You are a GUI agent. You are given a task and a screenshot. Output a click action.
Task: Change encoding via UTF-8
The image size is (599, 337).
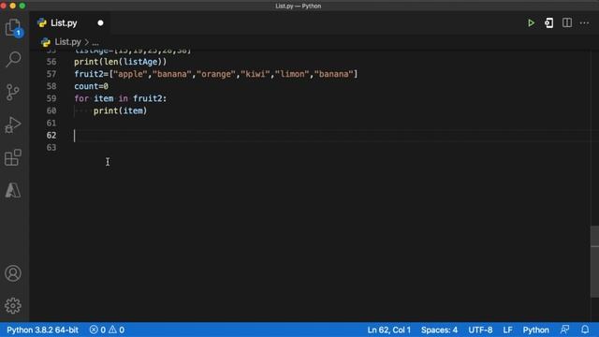pos(480,330)
